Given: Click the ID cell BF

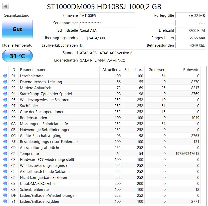Looking at the screenshot, I should point(13,142).
